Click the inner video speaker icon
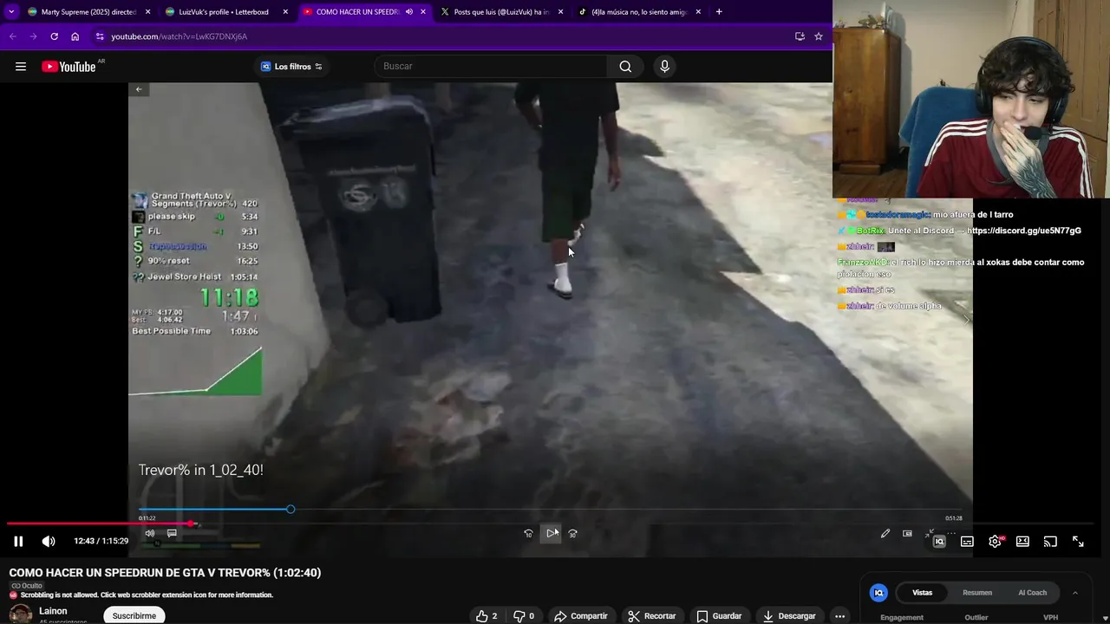1110x624 pixels. point(150,534)
